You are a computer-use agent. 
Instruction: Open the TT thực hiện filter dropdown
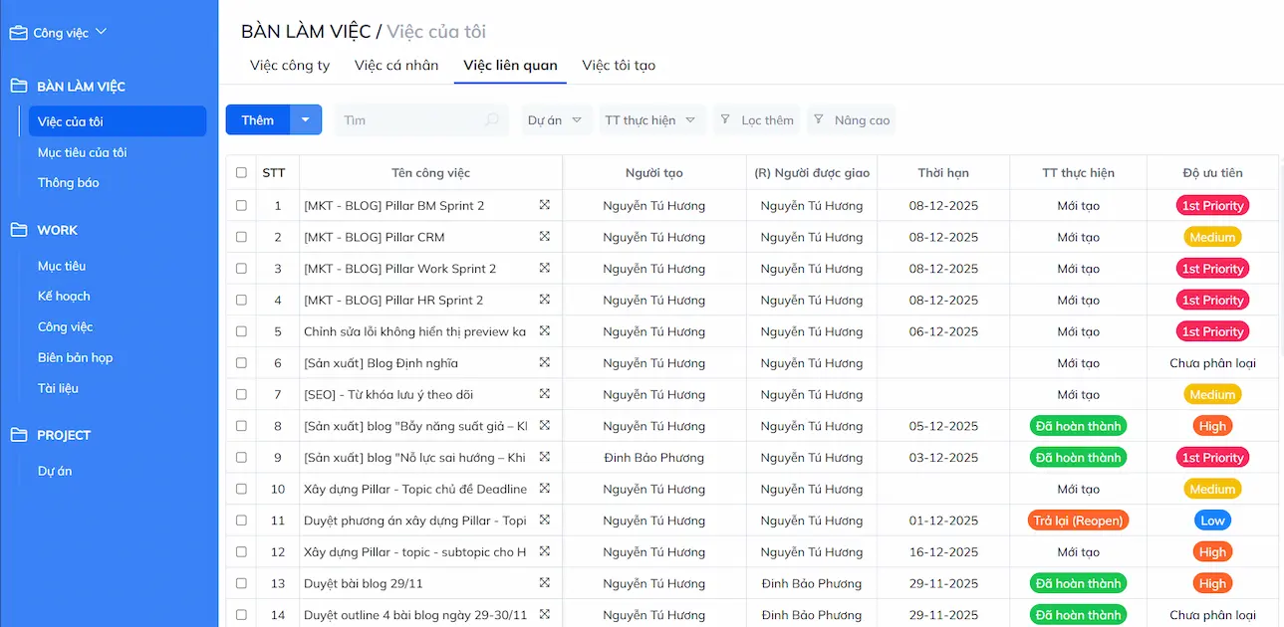(x=652, y=120)
